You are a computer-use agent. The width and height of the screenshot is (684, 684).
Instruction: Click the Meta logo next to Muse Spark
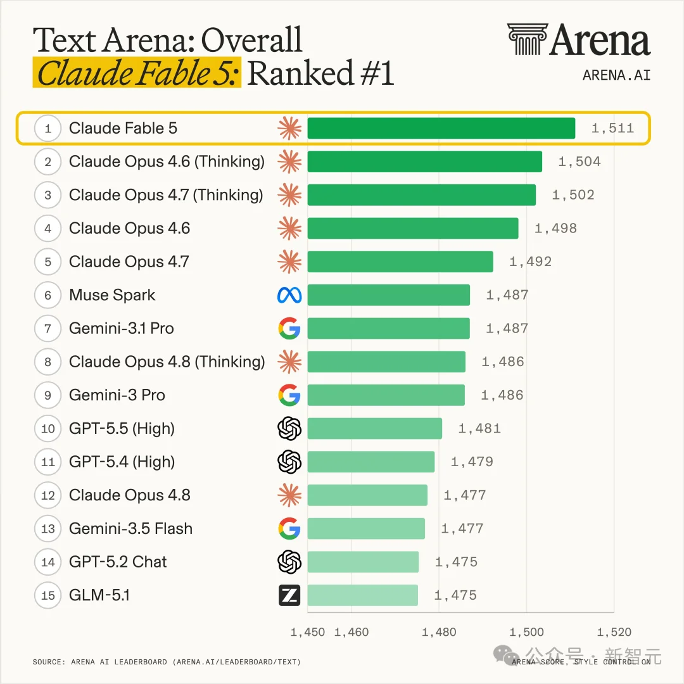pos(289,295)
